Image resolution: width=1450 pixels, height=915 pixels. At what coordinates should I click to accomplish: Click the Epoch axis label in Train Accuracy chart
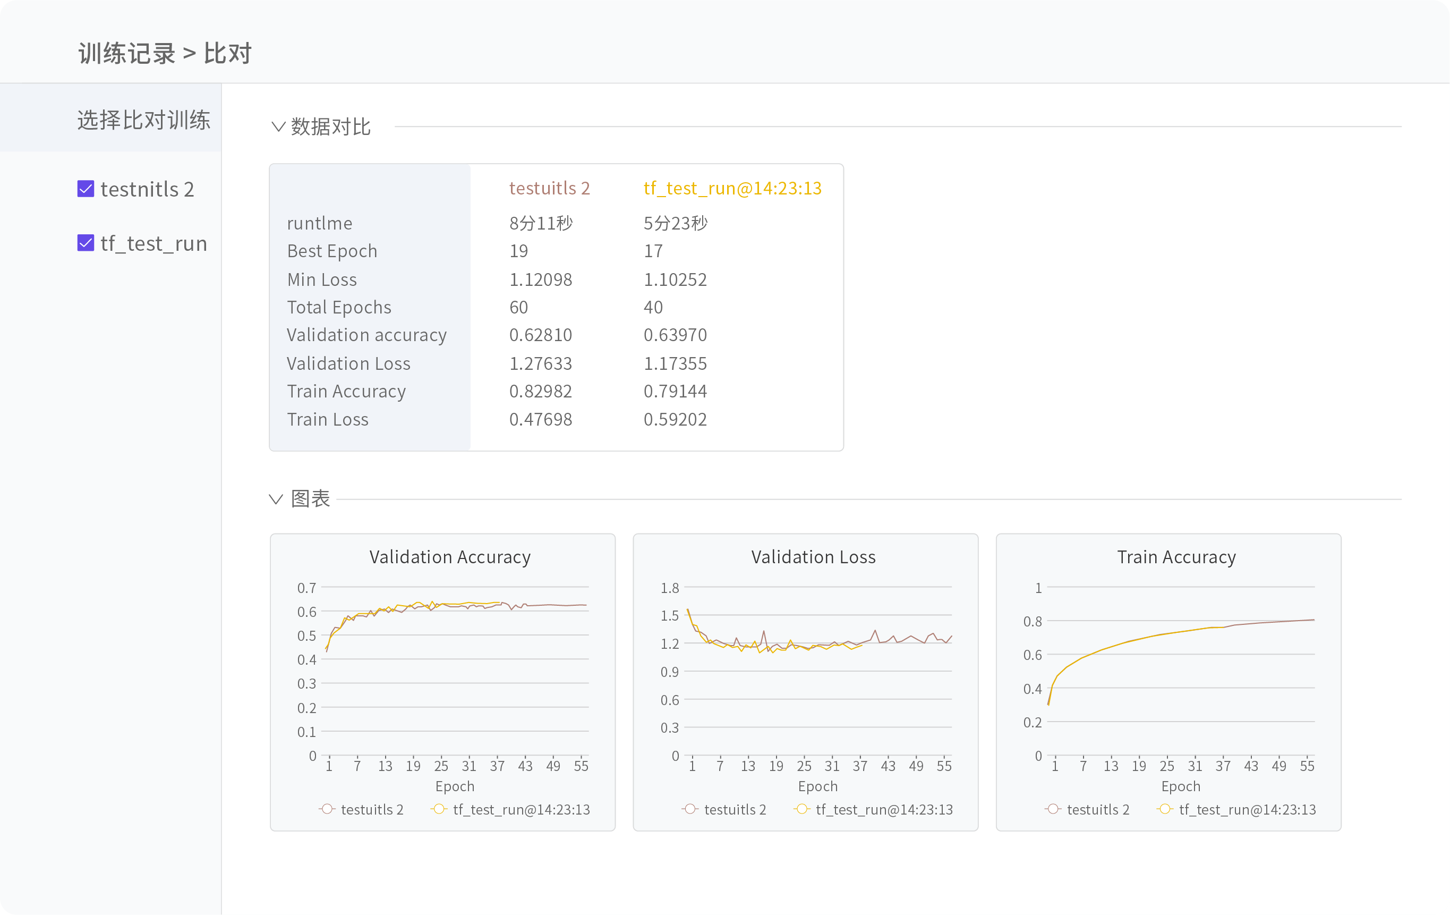[x=1181, y=786]
